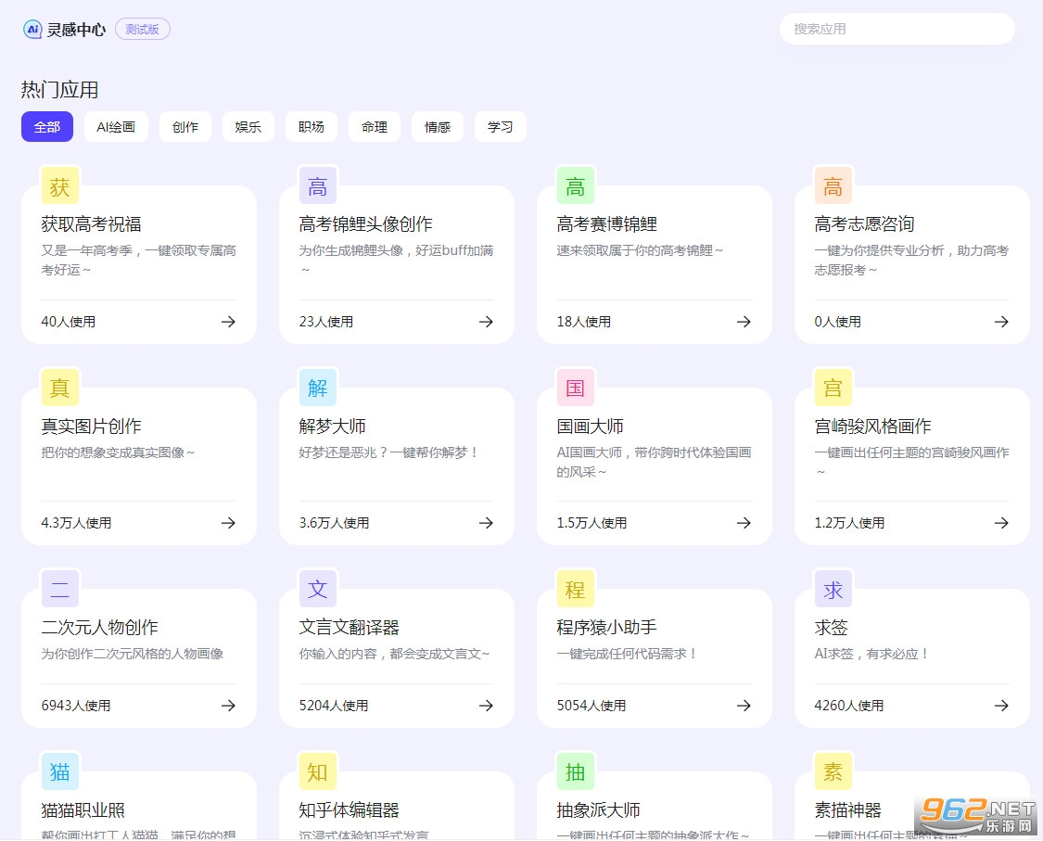This screenshot has width=1043, height=841.
Task: Select the 全部 category tab
Action: click(x=47, y=126)
